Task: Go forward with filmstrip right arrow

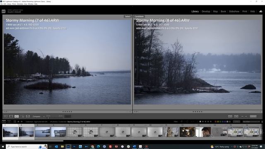Action: click(22, 122)
